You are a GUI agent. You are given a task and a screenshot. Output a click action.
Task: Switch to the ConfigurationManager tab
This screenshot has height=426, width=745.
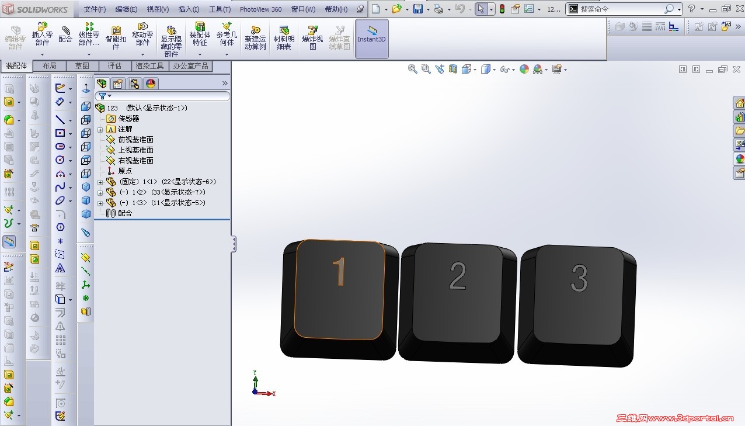click(x=134, y=84)
